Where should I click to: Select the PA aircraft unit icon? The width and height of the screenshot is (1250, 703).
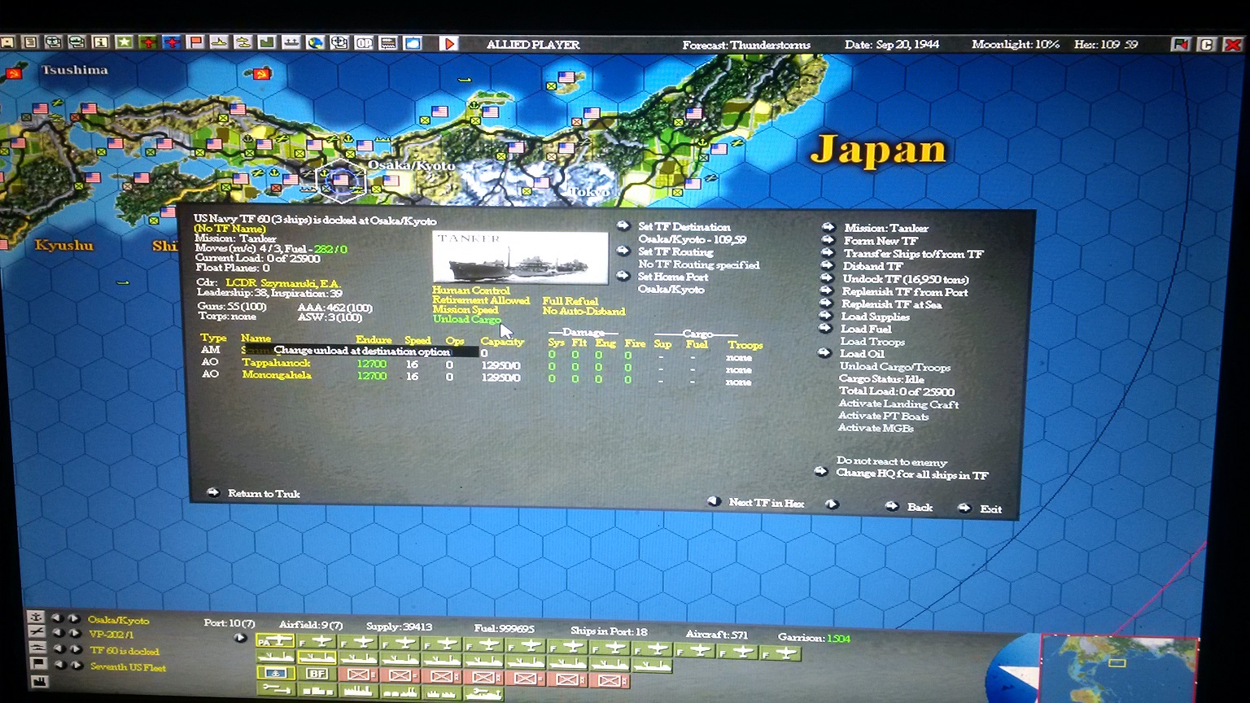276,640
